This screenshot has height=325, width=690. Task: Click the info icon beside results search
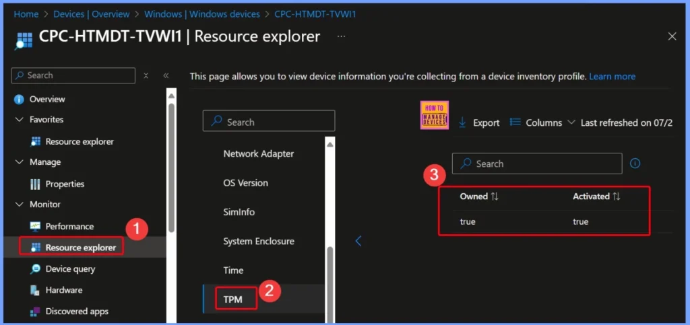[635, 164]
